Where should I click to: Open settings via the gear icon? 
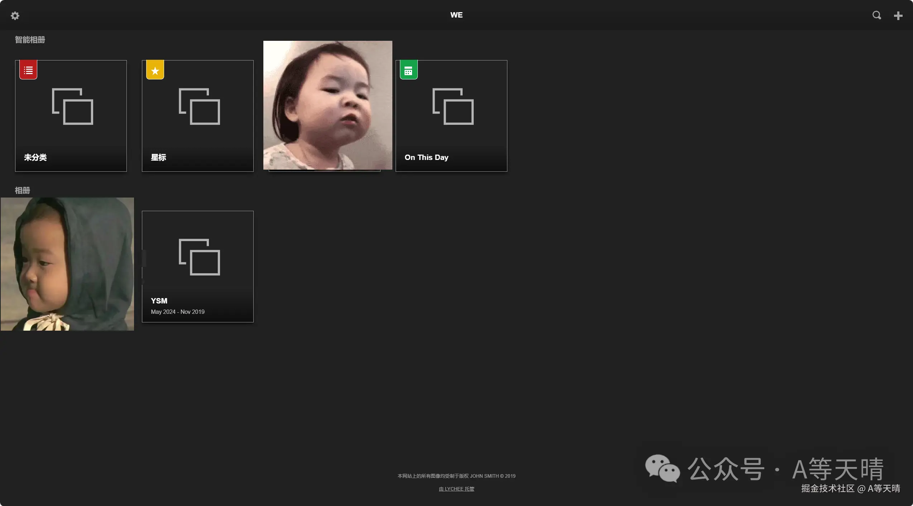pos(15,15)
